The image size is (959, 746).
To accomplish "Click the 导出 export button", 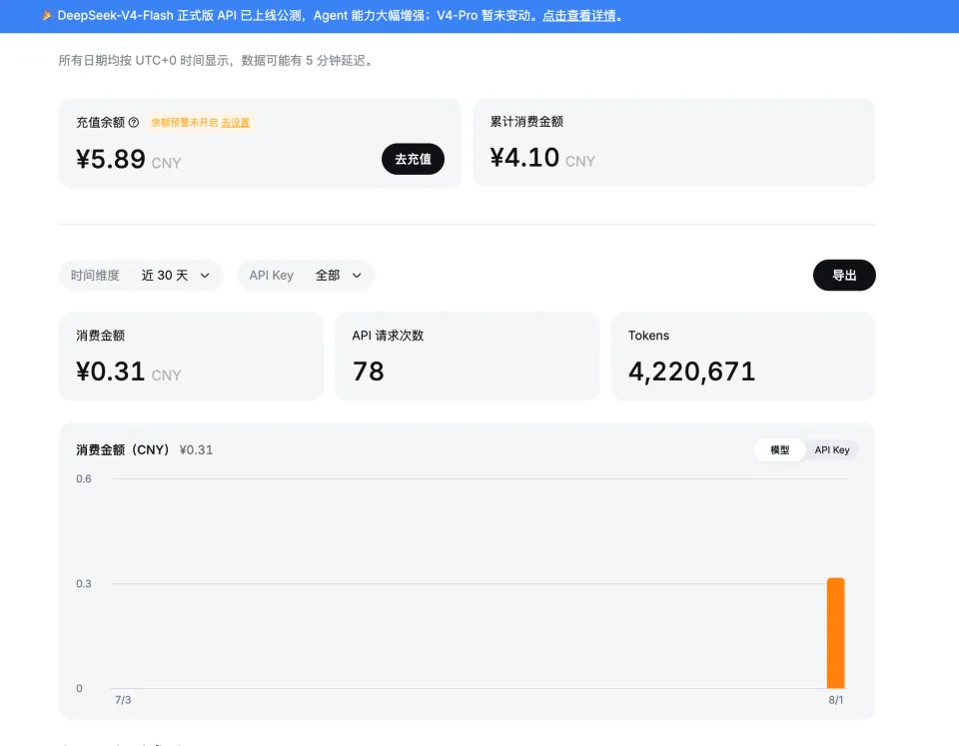I will pyautogui.click(x=844, y=276).
